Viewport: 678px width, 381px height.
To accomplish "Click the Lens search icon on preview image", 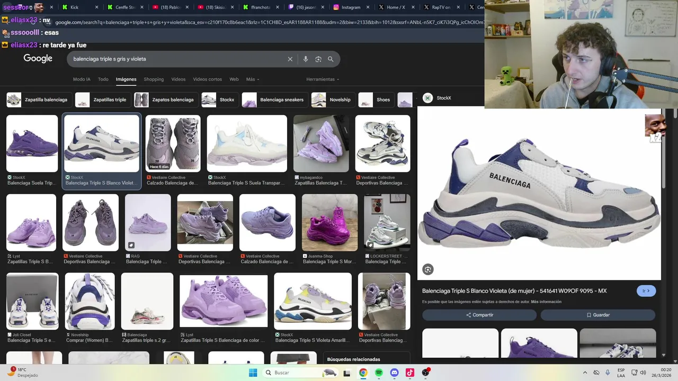I will click(428, 269).
